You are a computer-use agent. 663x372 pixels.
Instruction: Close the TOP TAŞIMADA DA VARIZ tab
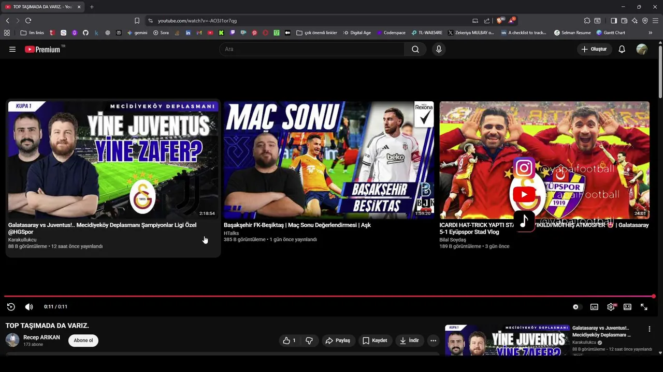pyautogui.click(x=79, y=7)
